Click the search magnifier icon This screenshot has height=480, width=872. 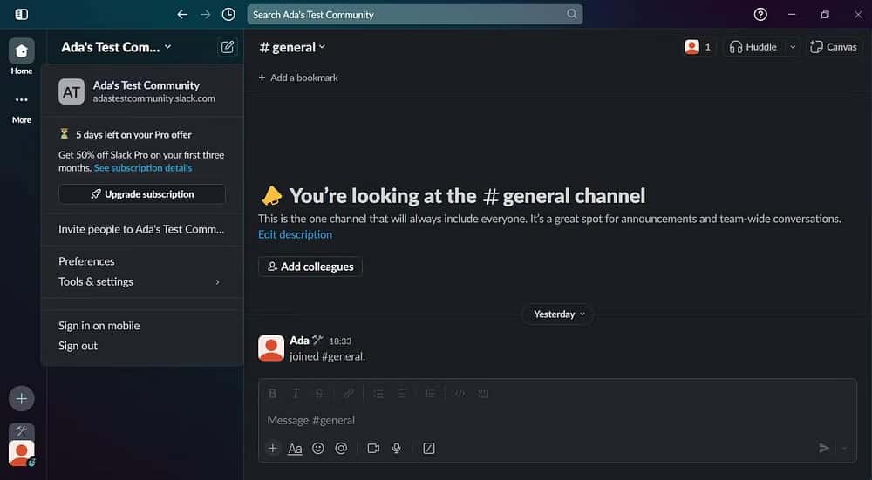tap(572, 15)
